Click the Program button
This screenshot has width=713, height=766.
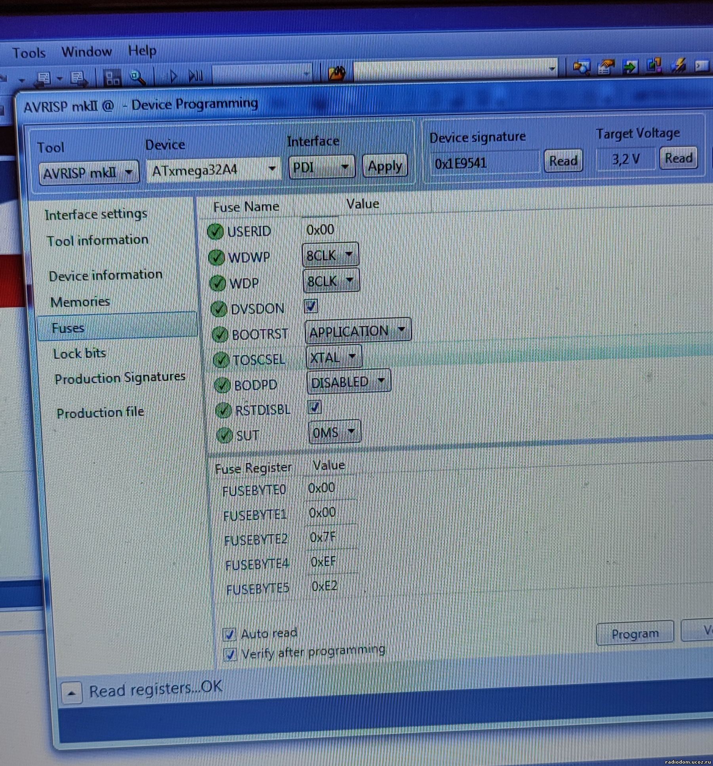click(635, 634)
